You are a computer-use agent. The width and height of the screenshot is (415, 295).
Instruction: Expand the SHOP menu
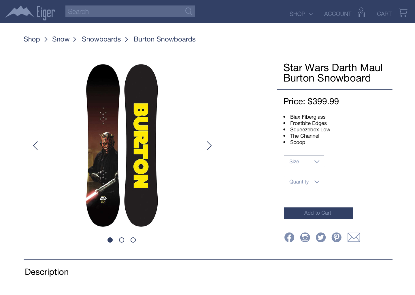(x=301, y=14)
